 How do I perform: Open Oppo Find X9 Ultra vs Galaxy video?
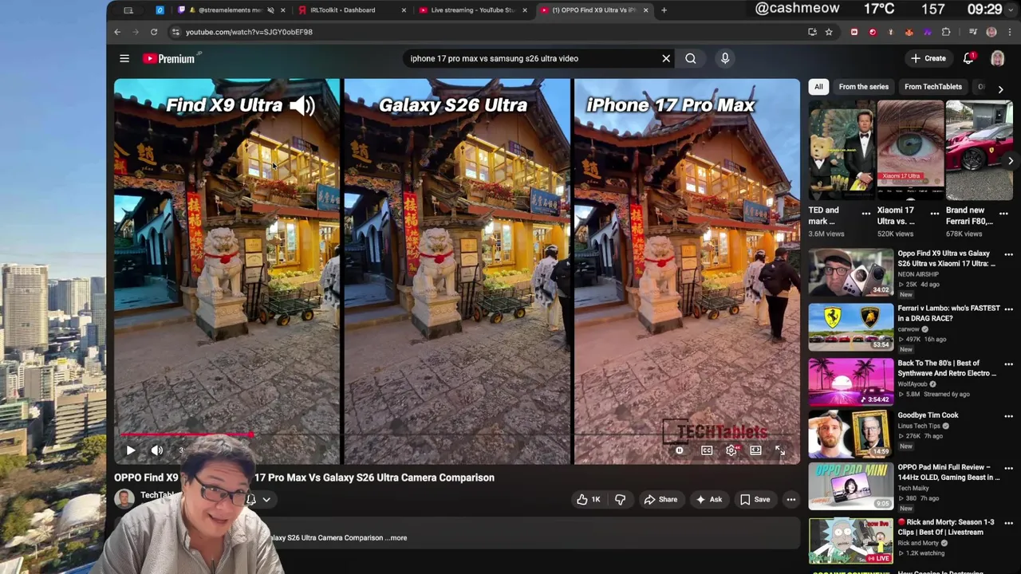pyautogui.click(x=851, y=273)
